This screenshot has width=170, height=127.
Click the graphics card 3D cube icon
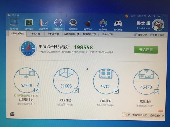[66, 73]
